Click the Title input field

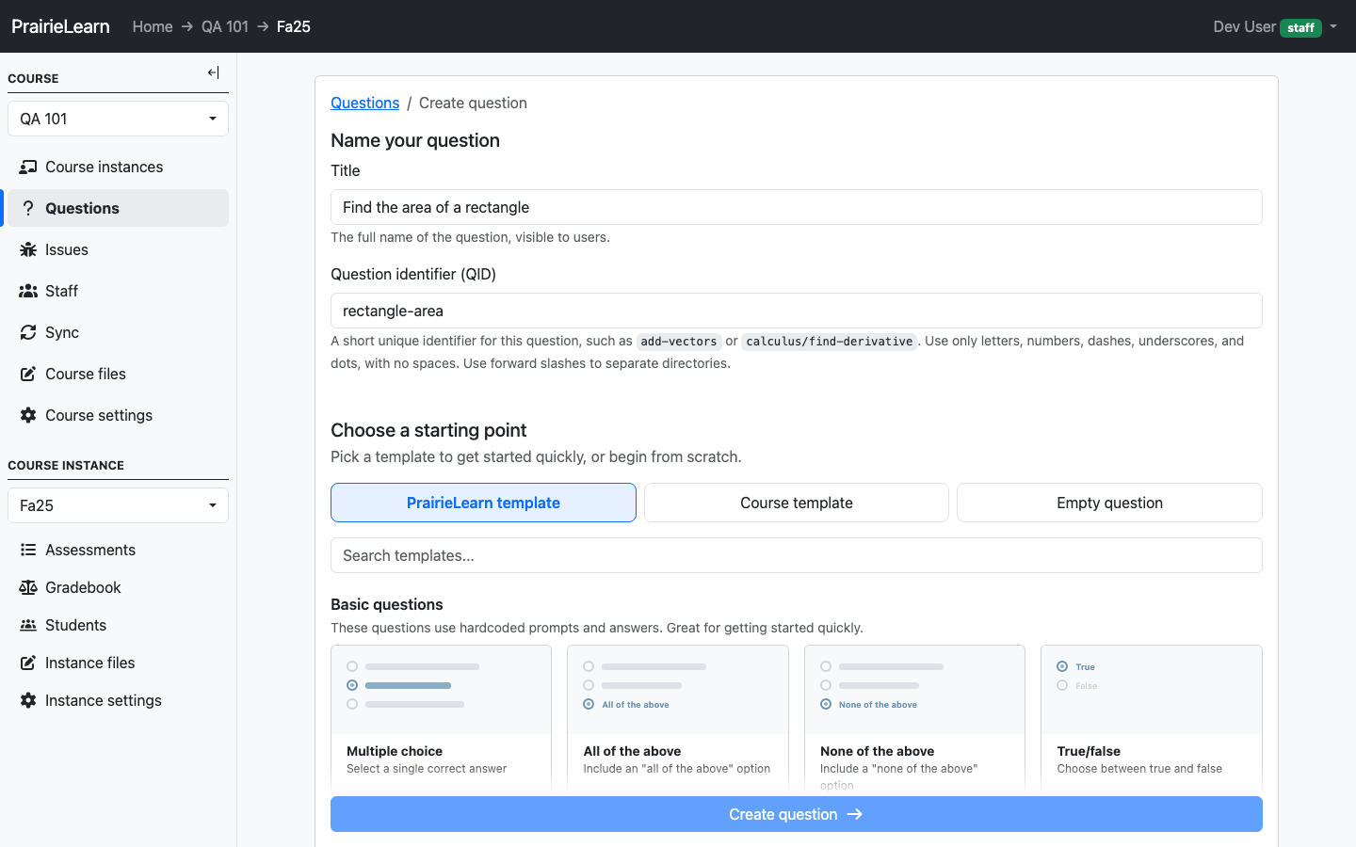click(797, 207)
